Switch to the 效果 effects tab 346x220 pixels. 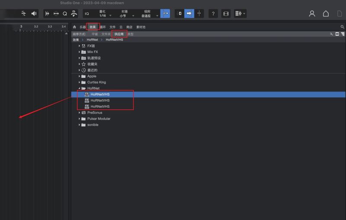[93, 27]
